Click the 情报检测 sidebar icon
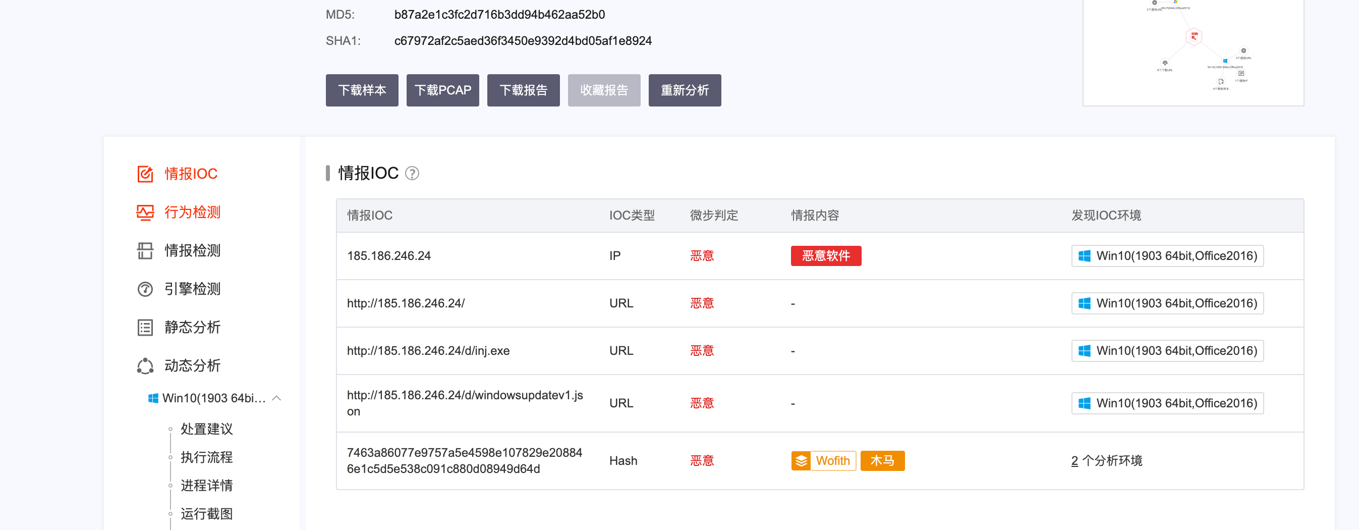The height and width of the screenshot is (530, 1359). (x=145, y=251)
